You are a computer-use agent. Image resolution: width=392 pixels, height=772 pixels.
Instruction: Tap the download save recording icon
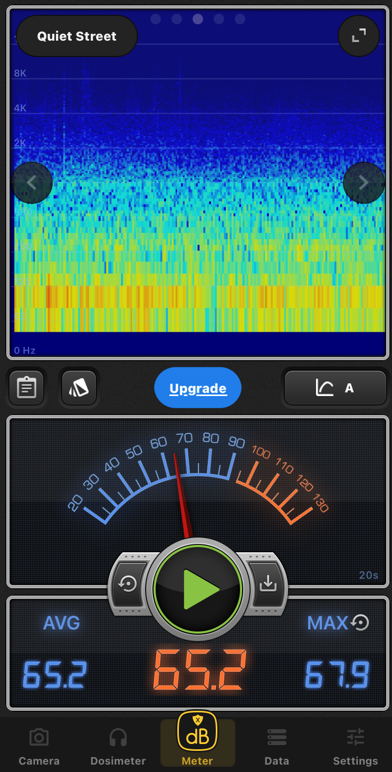(267, 583)
